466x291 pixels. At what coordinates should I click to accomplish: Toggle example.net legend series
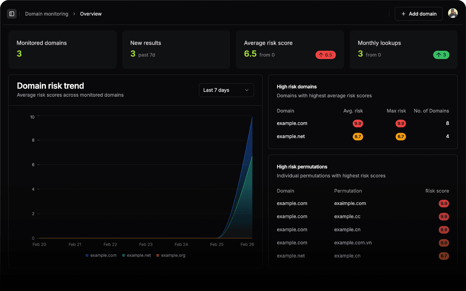pos(136,255)
